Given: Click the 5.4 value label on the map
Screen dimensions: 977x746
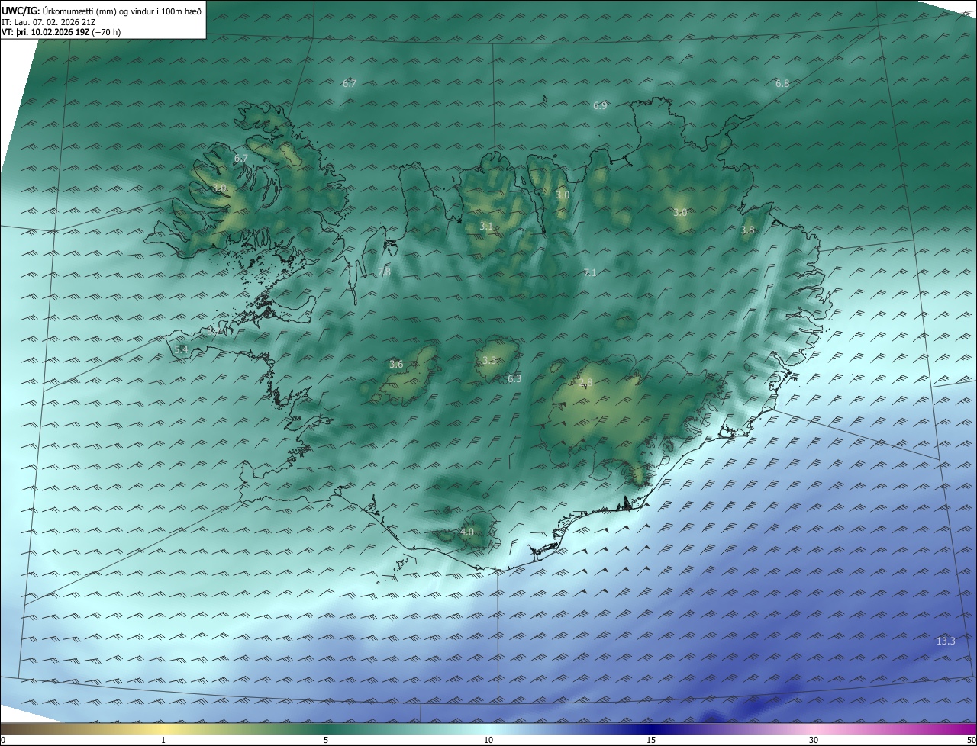Looking at the screenshot, I should [181, 349].
